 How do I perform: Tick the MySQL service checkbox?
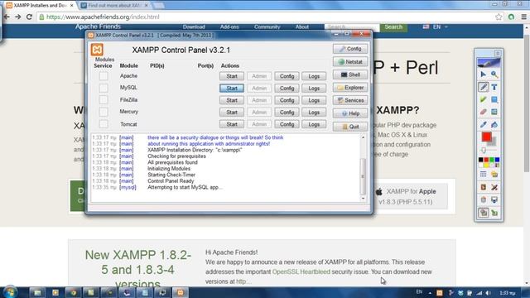click(104, 88)
